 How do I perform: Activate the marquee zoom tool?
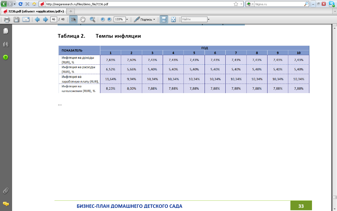92,20
